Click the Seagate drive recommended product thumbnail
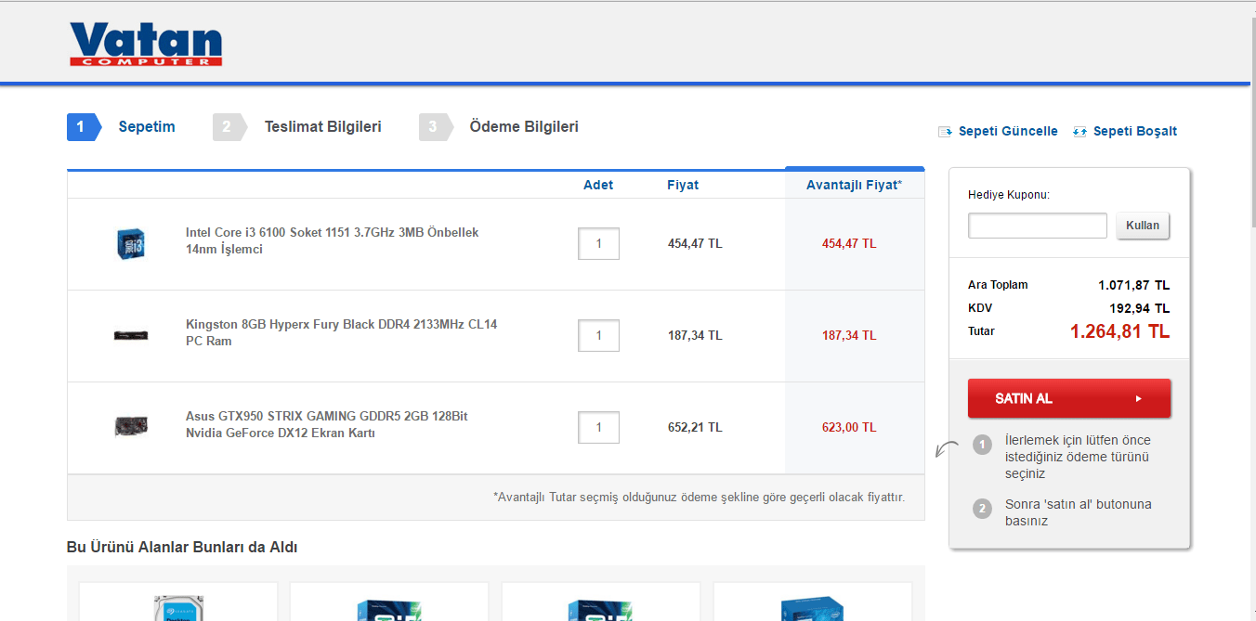This screenshot has width=1256, height=621. click(x=178, y=607)
